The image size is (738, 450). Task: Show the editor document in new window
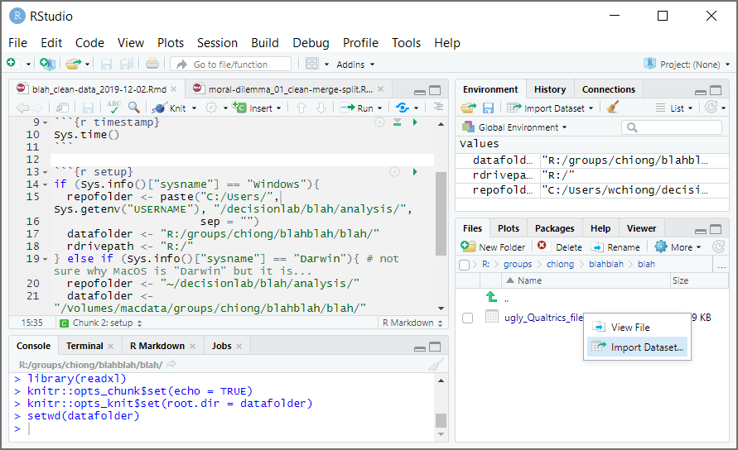coord(63,108)
